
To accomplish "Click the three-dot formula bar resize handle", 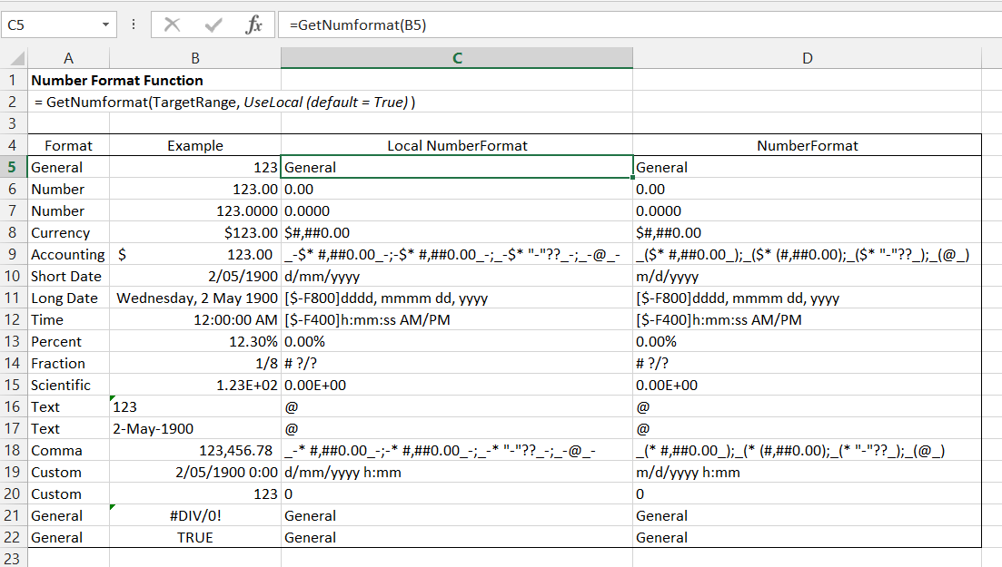I will [134, 25].
